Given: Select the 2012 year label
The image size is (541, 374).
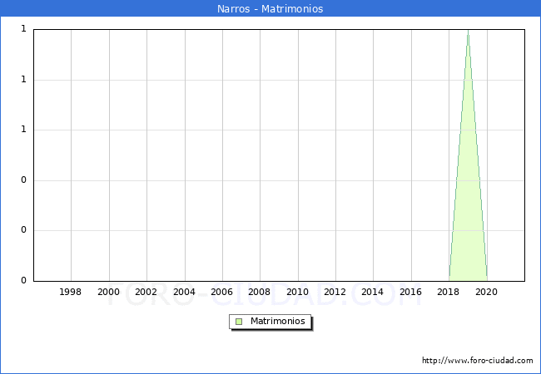Looking at the screenshot, I should pyautogui.click(x=335, y=292).
